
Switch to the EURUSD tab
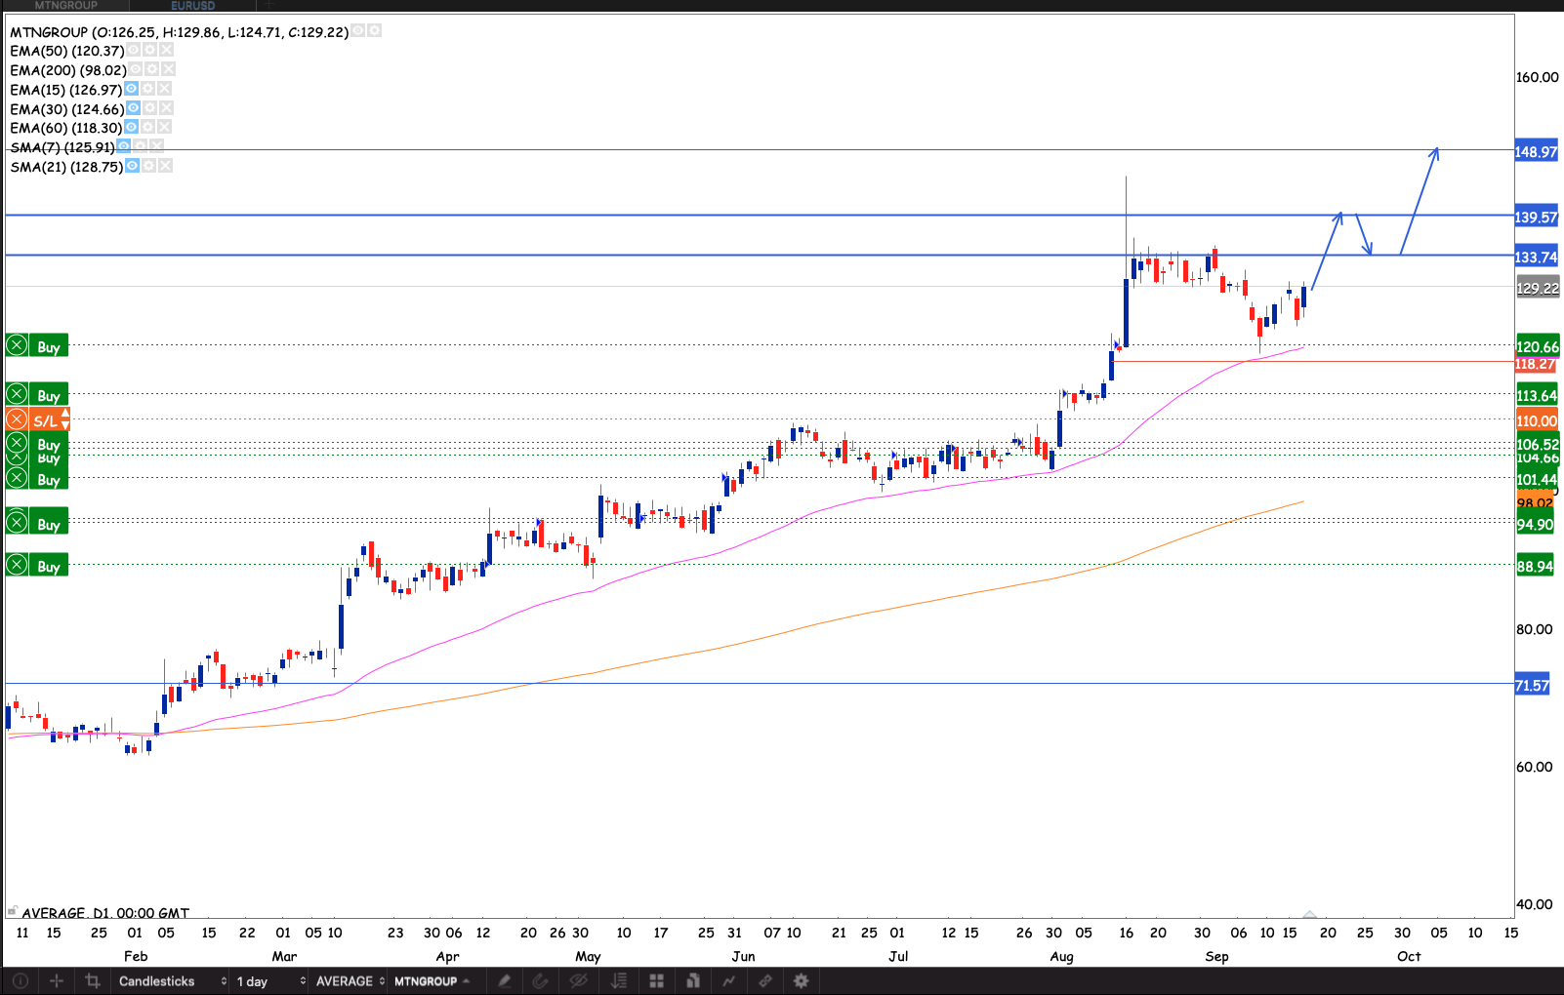pyautogui.click(x=192, y=6)
